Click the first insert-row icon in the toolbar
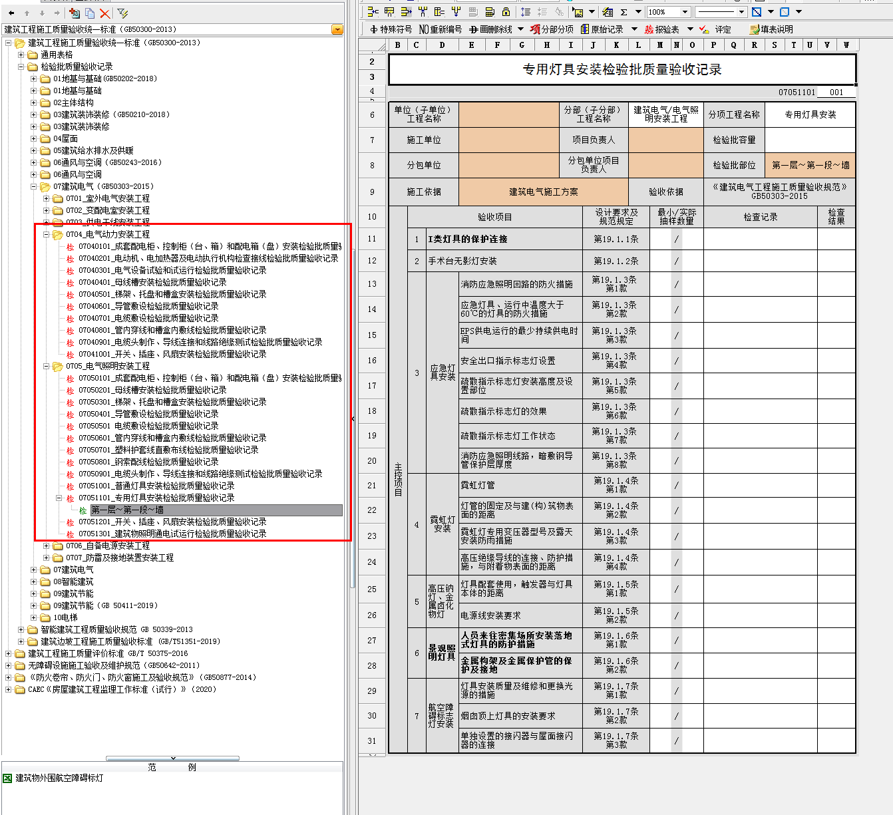The width and height of the screenshot is (893, 815). pos(373,12)
